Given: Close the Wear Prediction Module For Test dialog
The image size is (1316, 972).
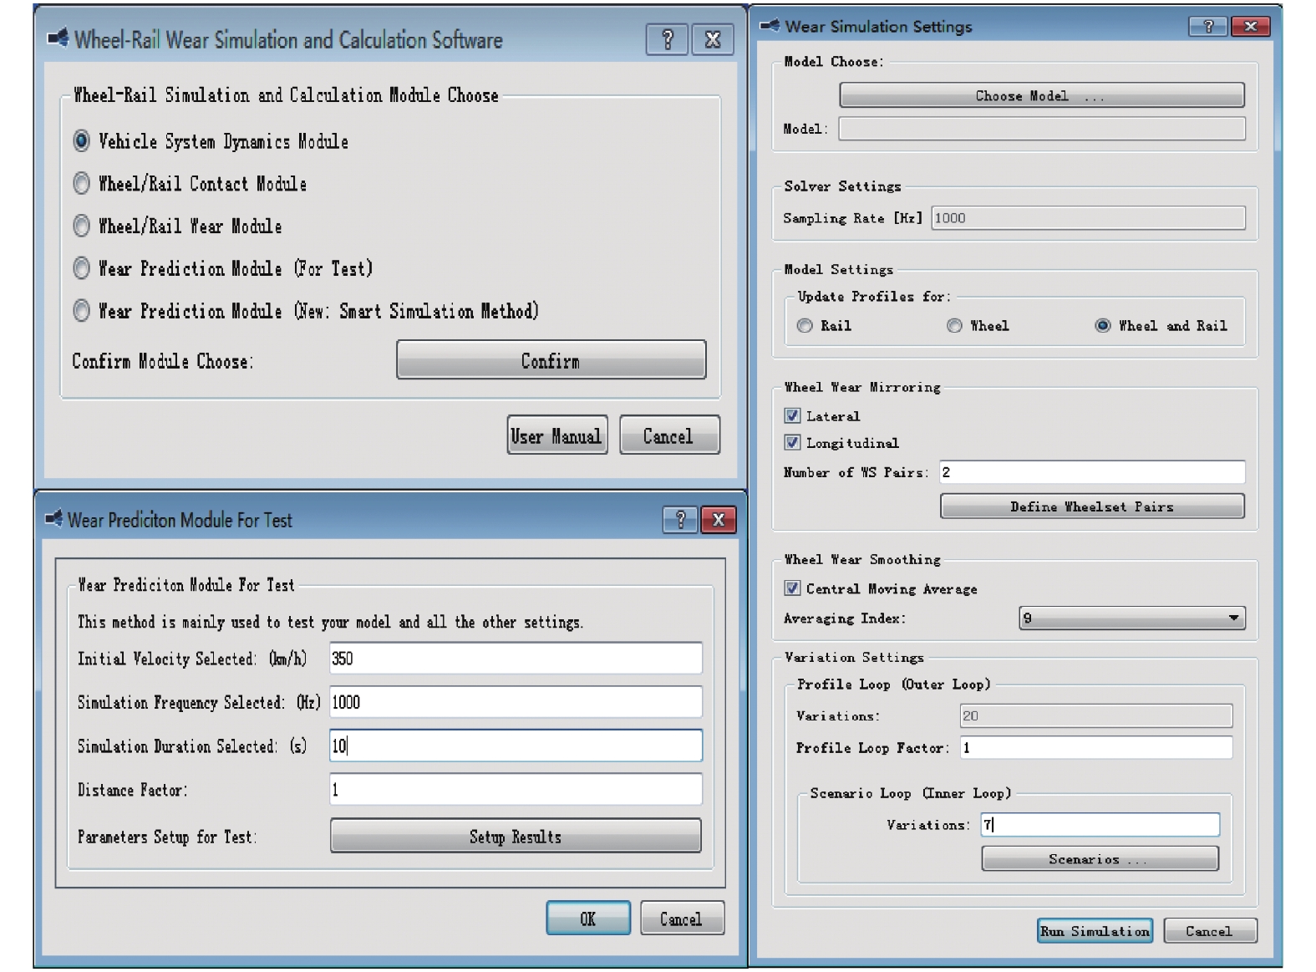Looking at the screenshot, I should 718,520.
